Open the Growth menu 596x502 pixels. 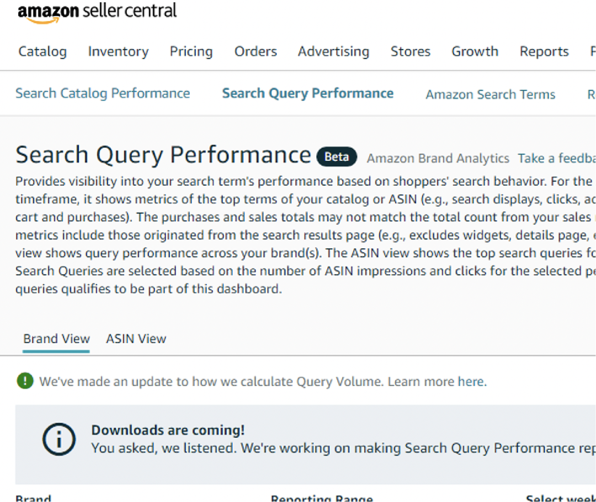(x=475, y=52)
